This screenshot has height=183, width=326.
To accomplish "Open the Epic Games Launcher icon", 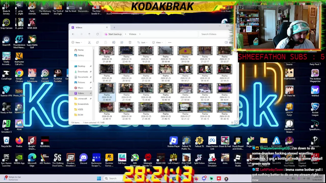I will pos(6,161).
